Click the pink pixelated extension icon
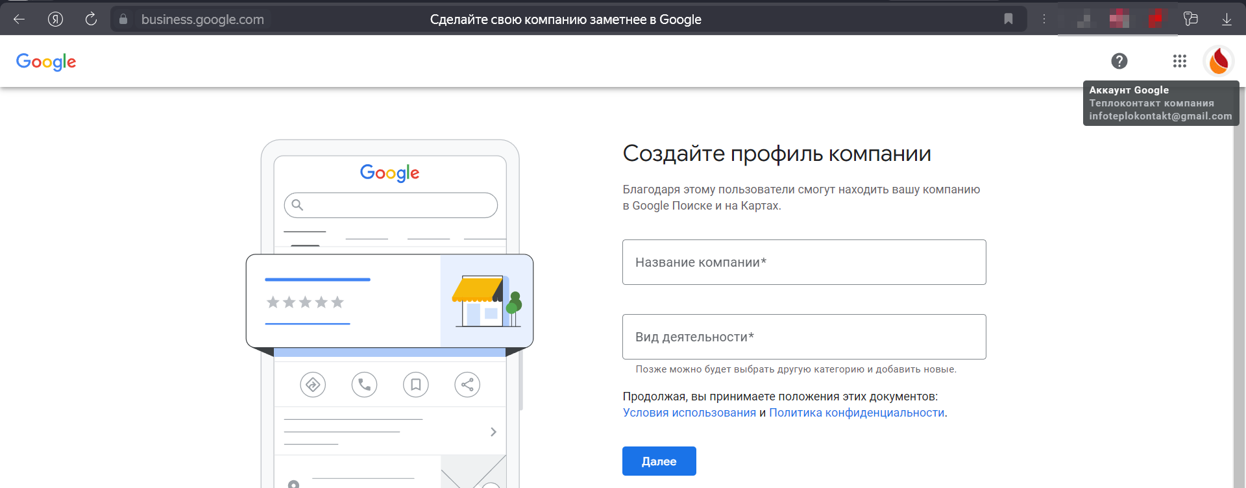This screenshot has height=488, width=1246. pyautogui.click(x=1119, y=19)
